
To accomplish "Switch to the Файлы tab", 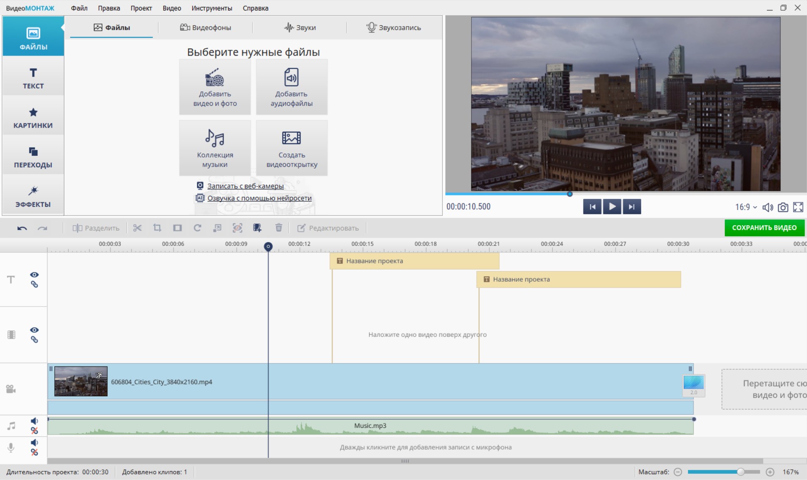I will 112,27.
